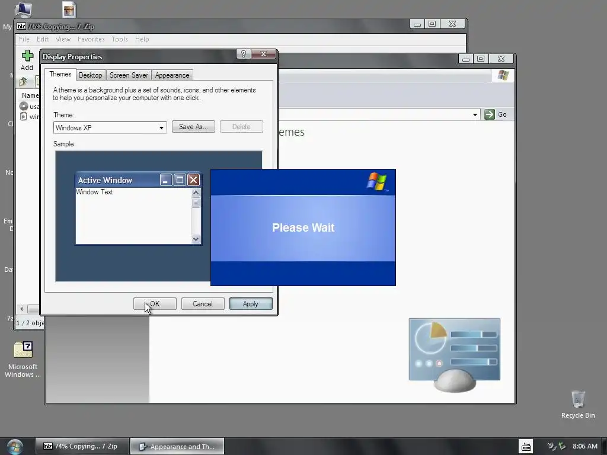Click Cancel in Display Properties
This screenshot has height=455, width=607.
click(x=203, y=304)
